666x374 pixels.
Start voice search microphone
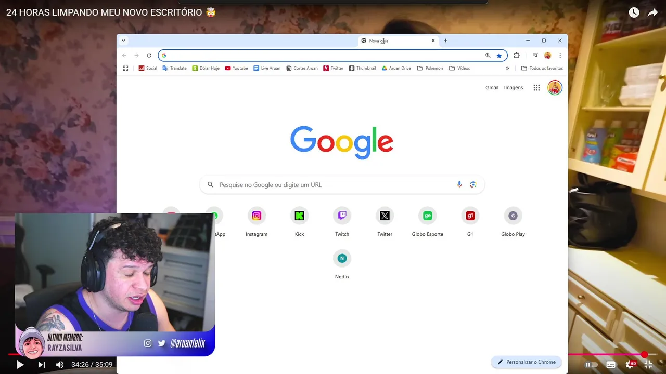coord(459,184)
